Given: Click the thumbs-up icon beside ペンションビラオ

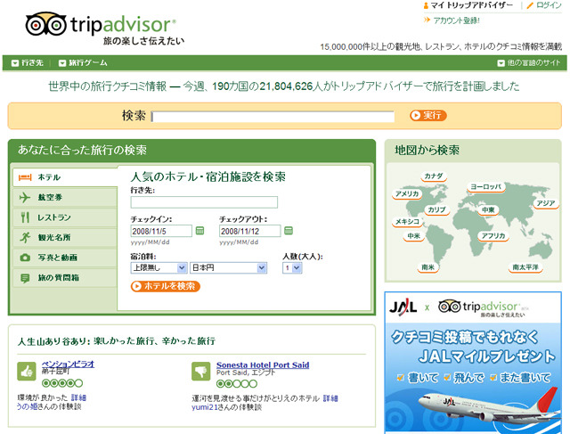Looking at the screenshot, I should click(27, 371).
